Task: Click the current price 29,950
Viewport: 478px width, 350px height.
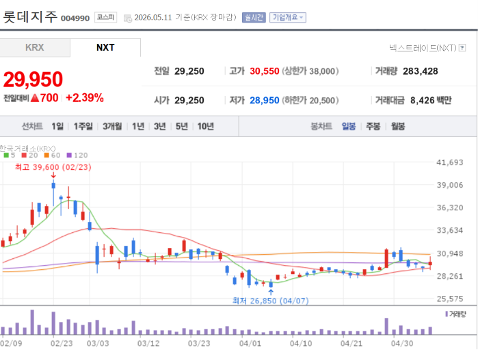Action: (x=33, y=79)
